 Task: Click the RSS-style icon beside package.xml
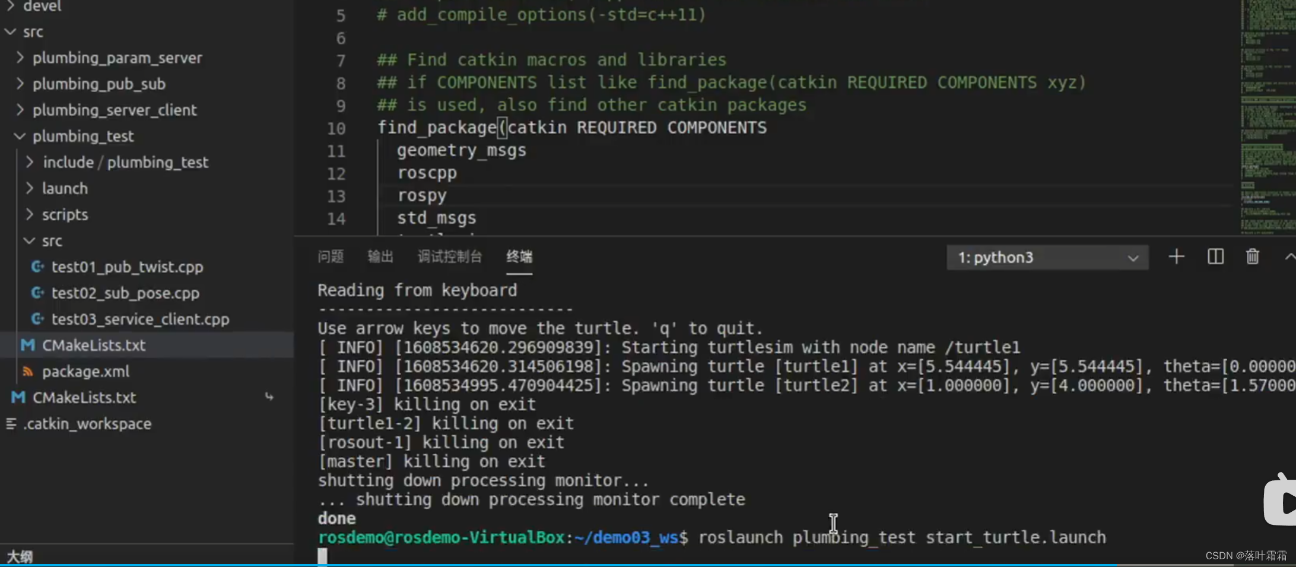[x=27, y=371]
